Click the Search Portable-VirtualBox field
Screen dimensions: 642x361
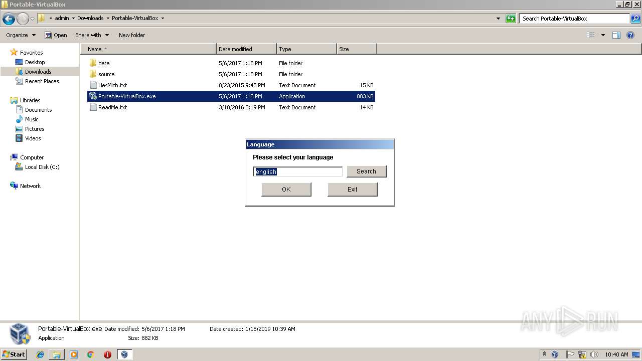[574, 19]
